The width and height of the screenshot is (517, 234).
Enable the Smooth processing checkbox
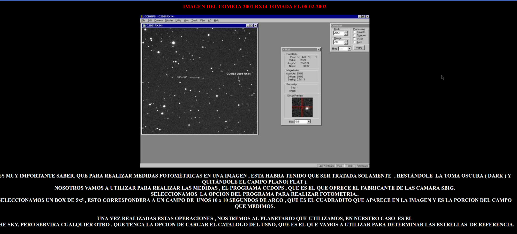[x=354, y=32]
